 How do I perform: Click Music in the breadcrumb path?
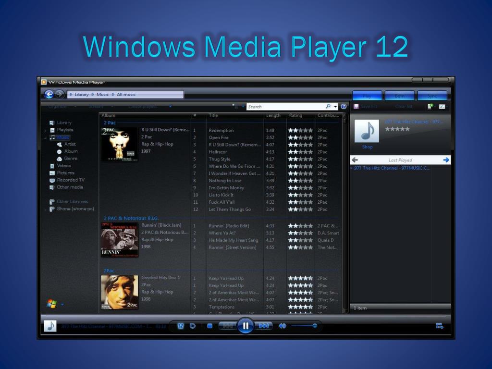click(103, 95)
